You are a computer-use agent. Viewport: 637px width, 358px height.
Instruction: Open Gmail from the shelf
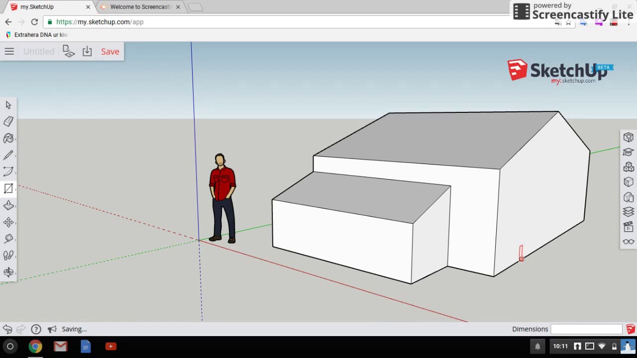[x=60, y=346]
